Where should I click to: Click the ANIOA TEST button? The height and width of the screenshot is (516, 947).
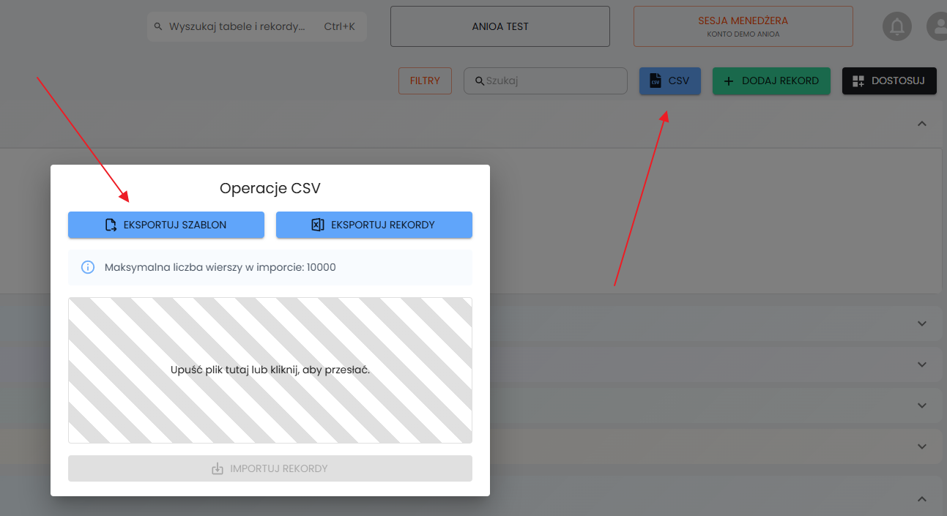[500, 26]
